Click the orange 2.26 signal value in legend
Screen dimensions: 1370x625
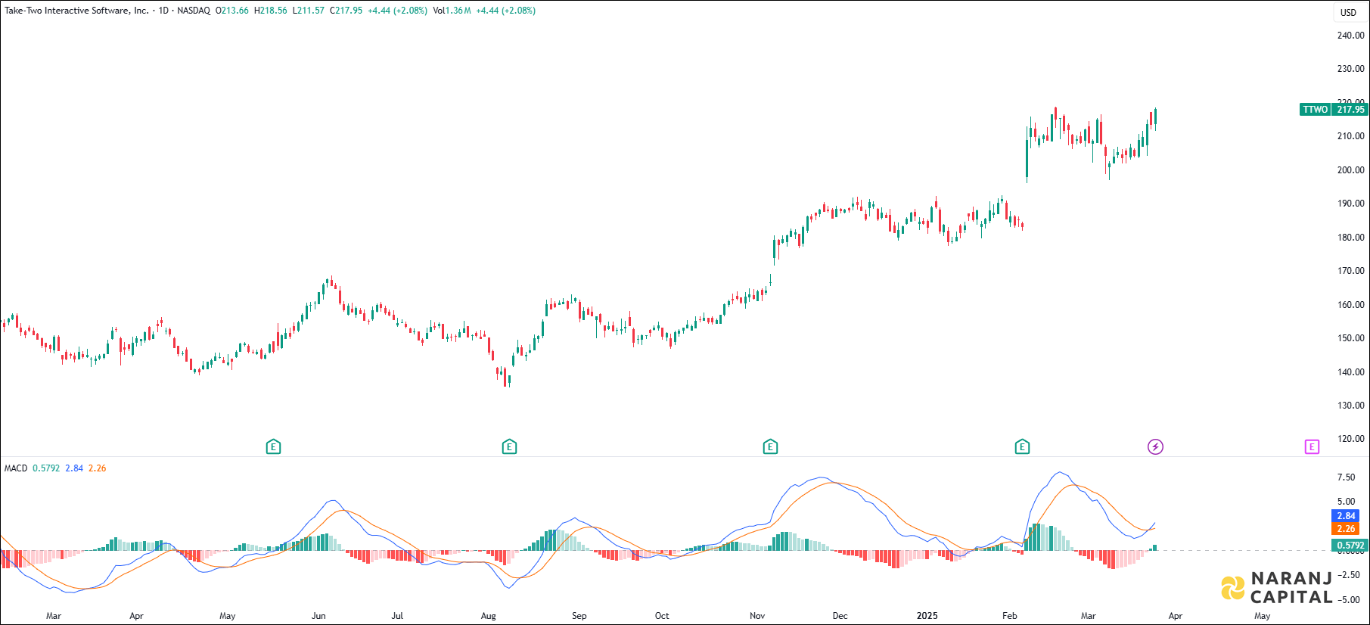click(98, 468)
